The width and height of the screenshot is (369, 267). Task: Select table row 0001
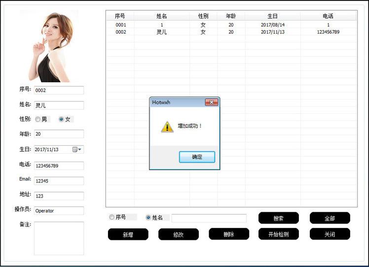point(231,25)
